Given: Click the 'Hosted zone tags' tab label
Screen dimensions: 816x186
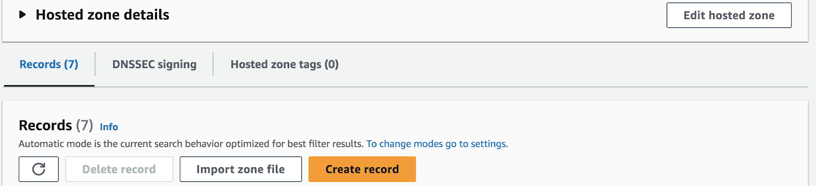Looking at the screenshot, I should pyautogui.click(x=276, y=64).
